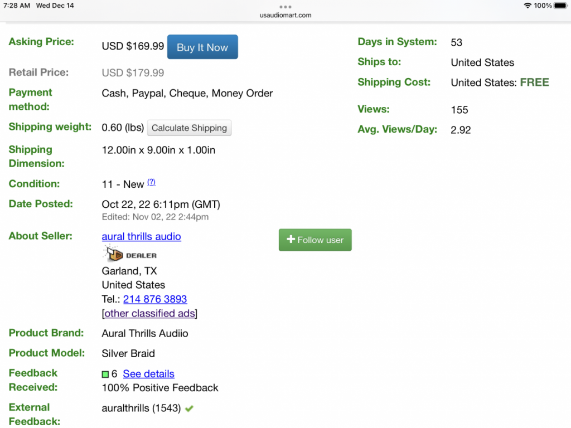Select the Edited: Nov 02, 22 2:44pm text
The image size is (571, 428).
pos(155,217)
